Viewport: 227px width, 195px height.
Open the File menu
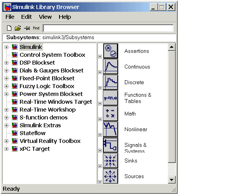10,17
